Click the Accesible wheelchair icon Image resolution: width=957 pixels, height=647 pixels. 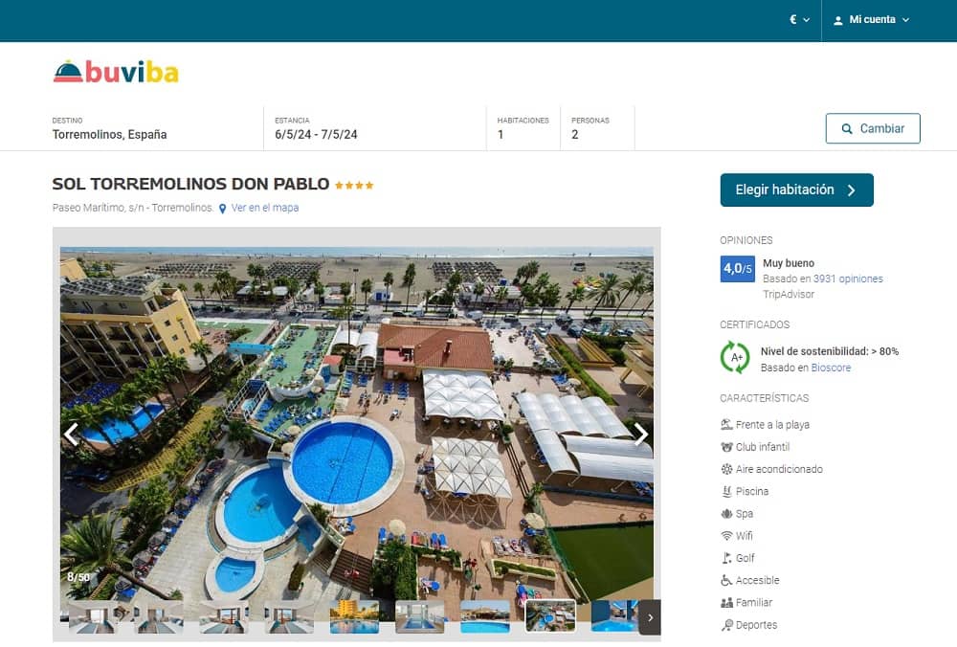(x=726, y=580)
